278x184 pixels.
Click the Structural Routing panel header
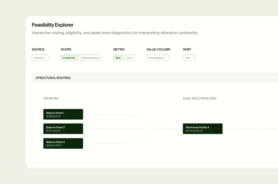point(155,78)
